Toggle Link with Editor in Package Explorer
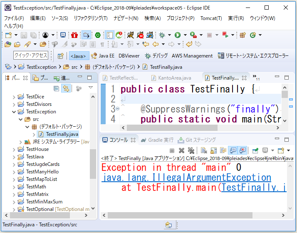 66,88
